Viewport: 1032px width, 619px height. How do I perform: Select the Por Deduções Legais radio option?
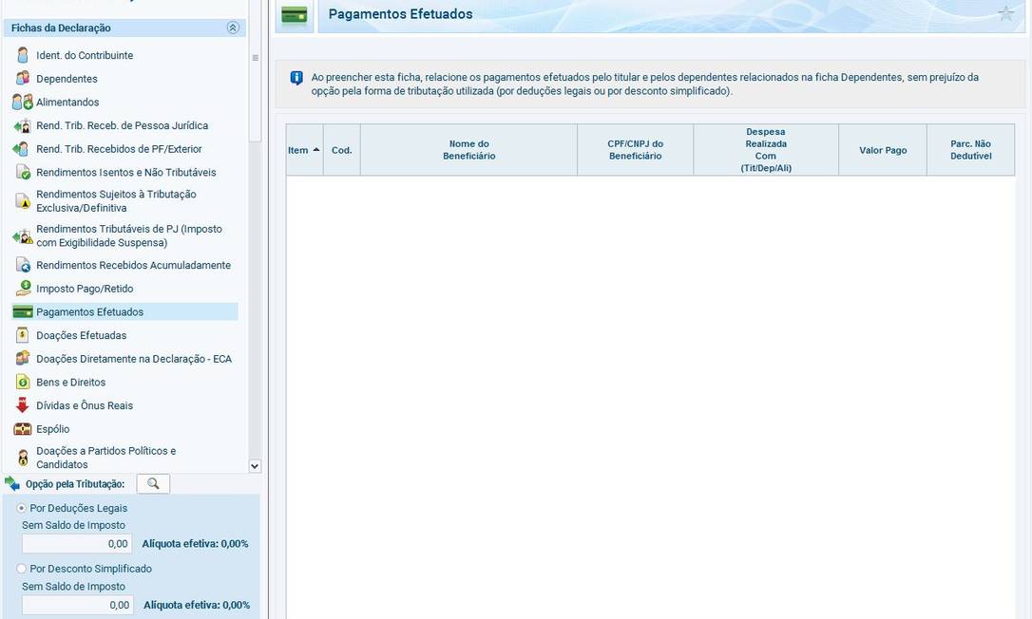coord(22,508)
